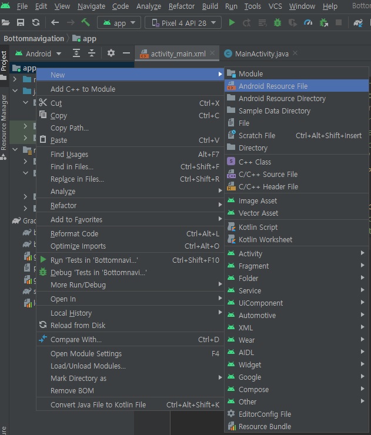The height and width of the screenshot is (435, 371).
Task: Choose Sample Data Directory
Action: [x=296, y=111]
